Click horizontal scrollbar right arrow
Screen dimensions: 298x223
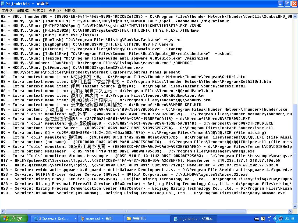pos(290,211)
